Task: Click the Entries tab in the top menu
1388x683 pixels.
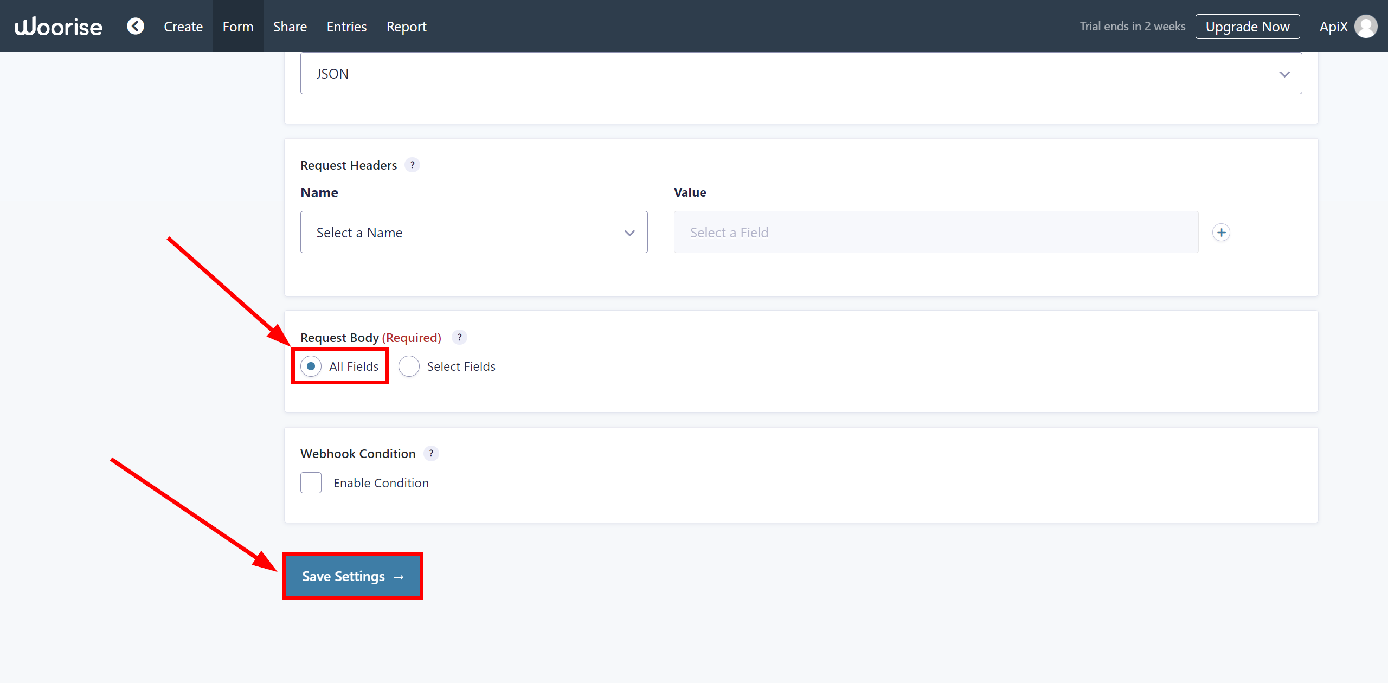Action: coord(346,25)
